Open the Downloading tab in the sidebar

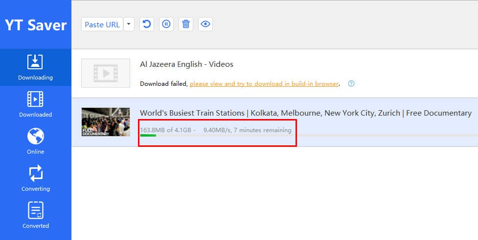click(35, 67)
